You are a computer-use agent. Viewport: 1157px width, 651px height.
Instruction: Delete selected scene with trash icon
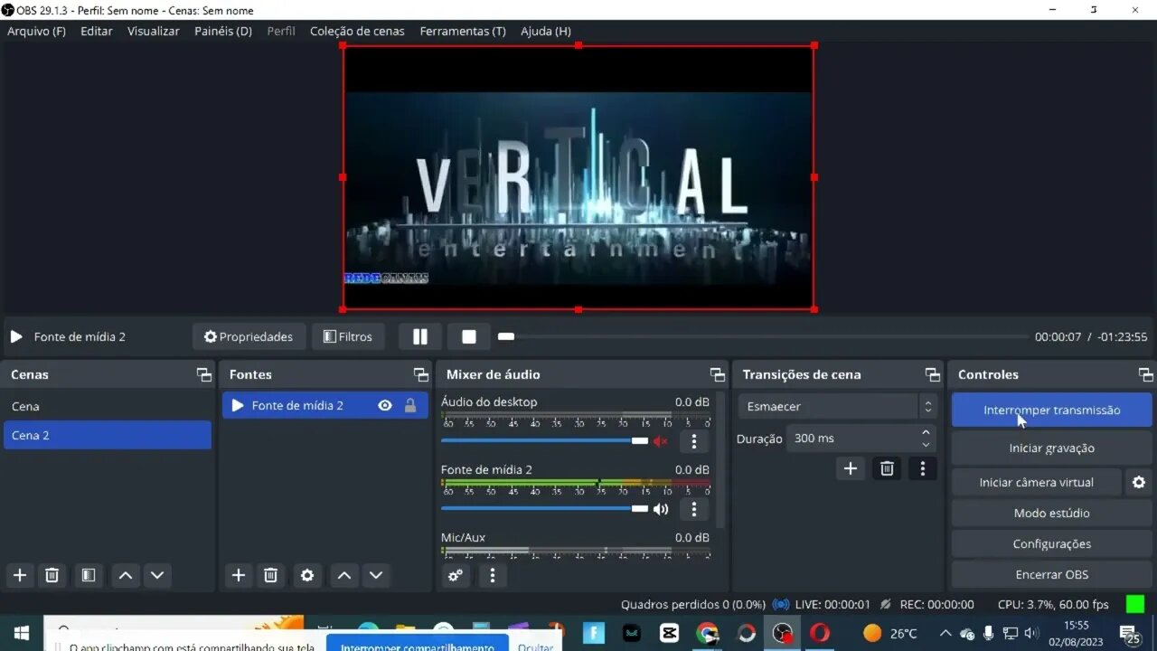[x=52, y=575]
